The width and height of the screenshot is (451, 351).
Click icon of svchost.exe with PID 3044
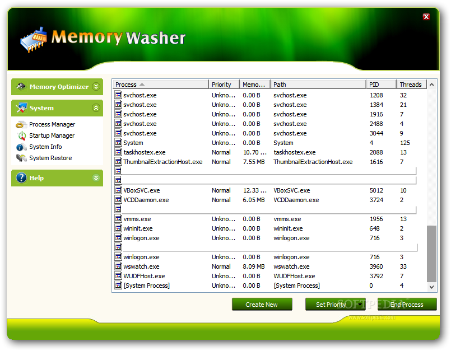118,133
